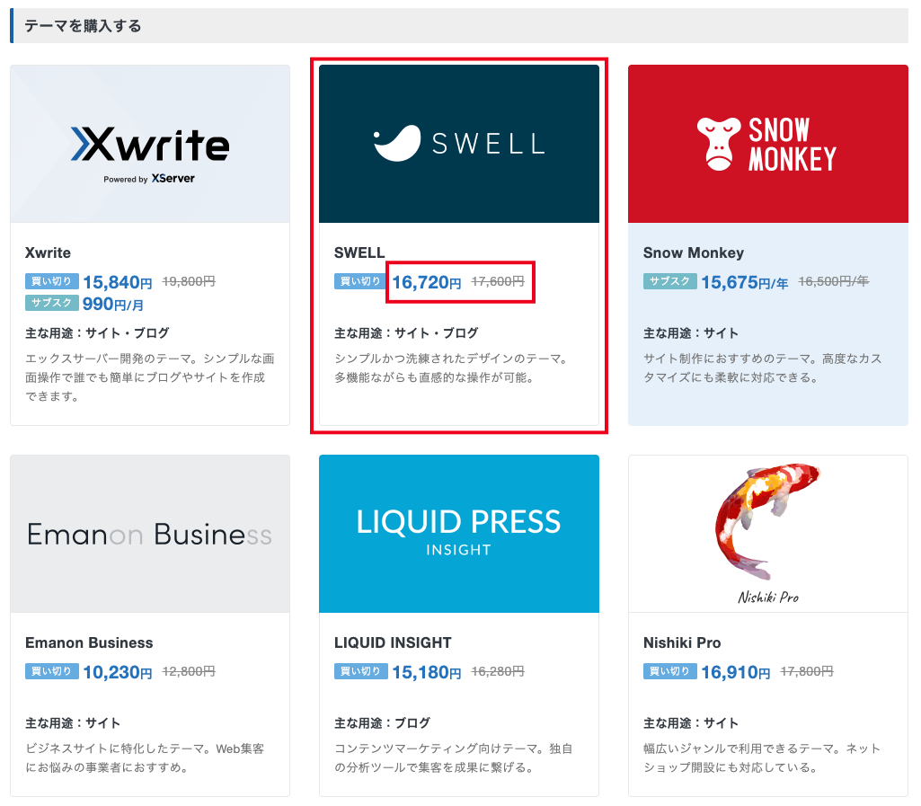Screen dimensions: 921x806
Task: Click the Snow Monkey theme name
Action: [693, 252]
